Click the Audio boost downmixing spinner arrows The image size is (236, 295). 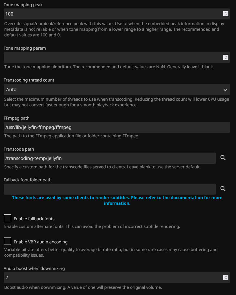click(x=226, y=278)
